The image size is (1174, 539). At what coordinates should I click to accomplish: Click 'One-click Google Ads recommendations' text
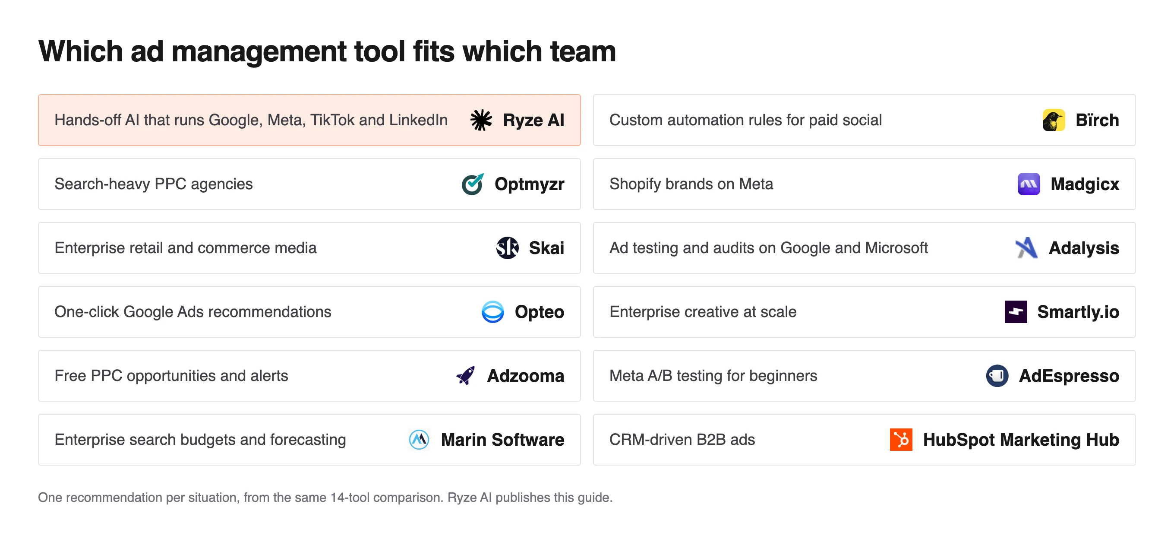click(x=193, y=312)
